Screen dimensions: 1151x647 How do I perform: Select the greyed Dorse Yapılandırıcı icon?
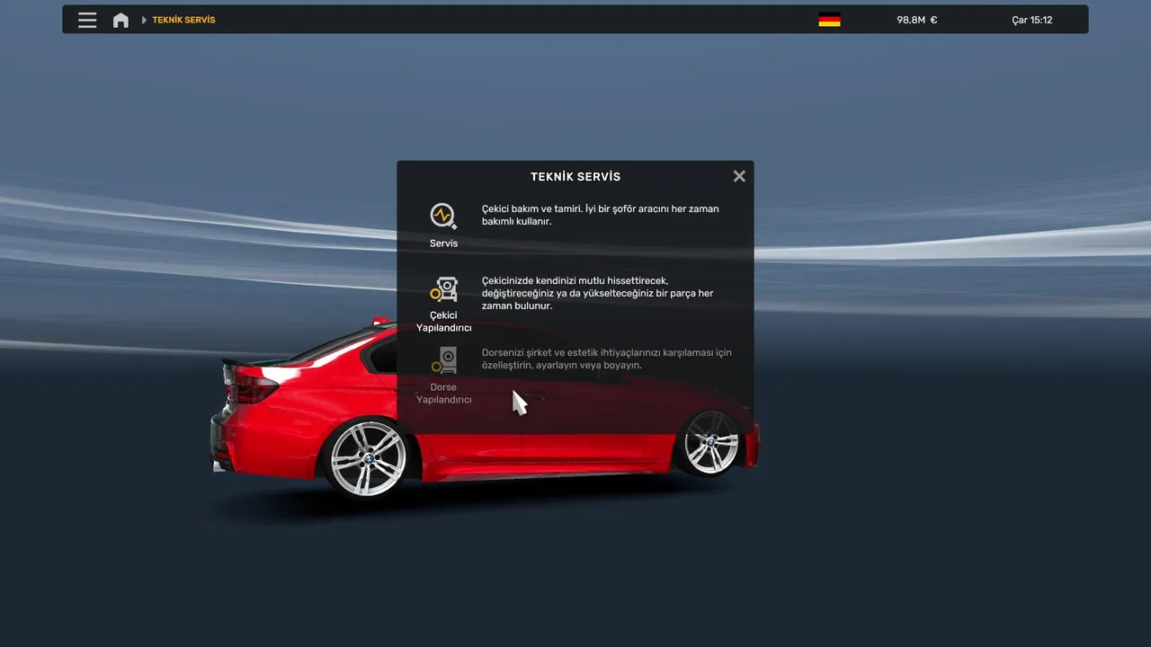[444, 360]
